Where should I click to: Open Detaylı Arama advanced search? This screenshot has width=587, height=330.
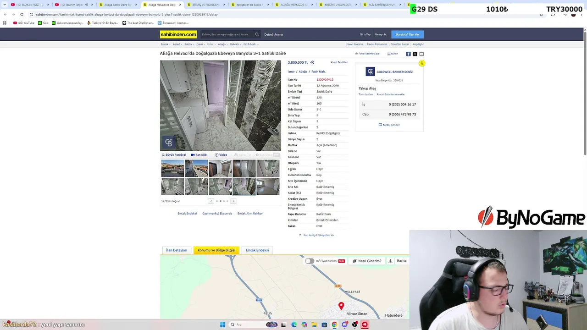coord(273,34)
